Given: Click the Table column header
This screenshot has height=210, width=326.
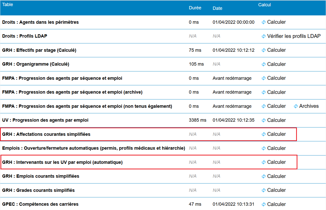Looking at the screenshot, I should point(8,5).
